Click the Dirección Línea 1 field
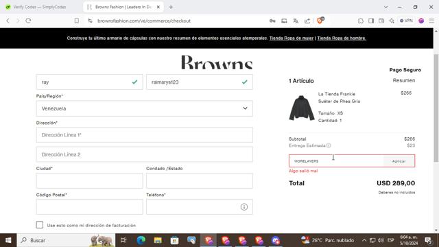This screenshot has width=439, height=247. (x=145, y=135)
